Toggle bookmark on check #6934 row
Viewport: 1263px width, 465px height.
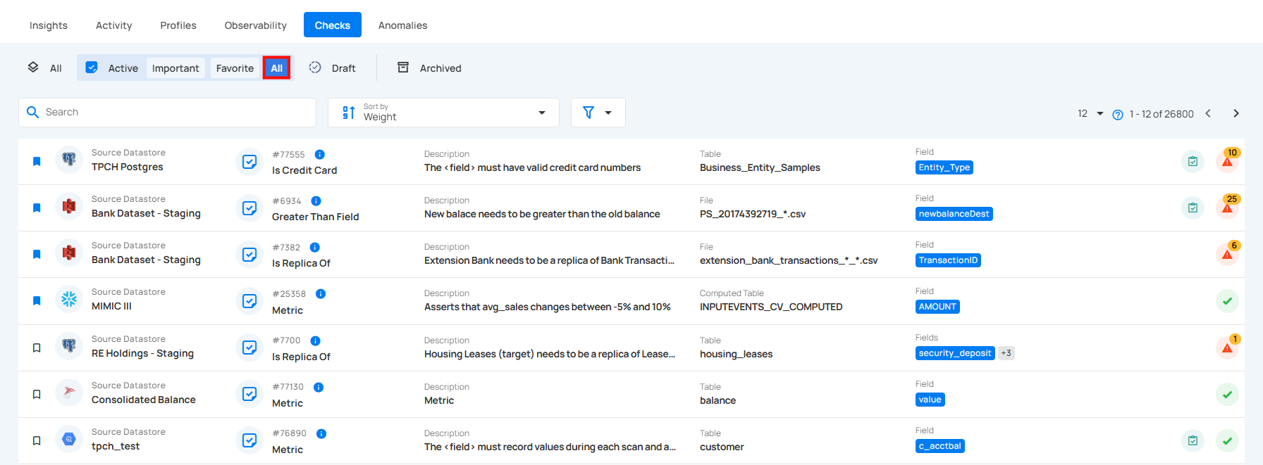tap(37, 208)
